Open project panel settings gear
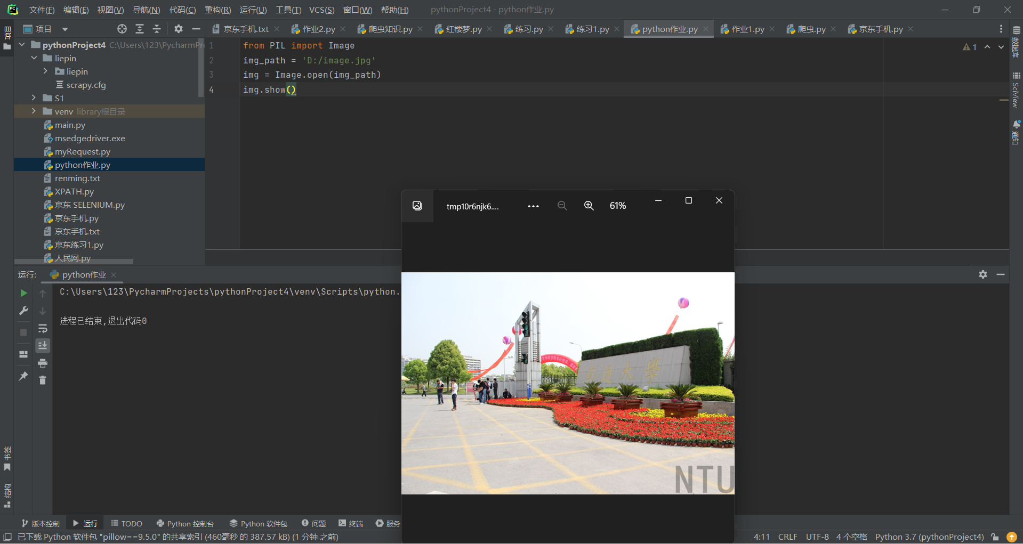Image resolution: width=1023 pixels, height=544 pixels. click(179, 29)
